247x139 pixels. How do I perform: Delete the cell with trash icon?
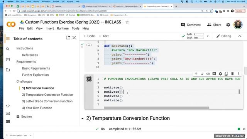(232, 74)
